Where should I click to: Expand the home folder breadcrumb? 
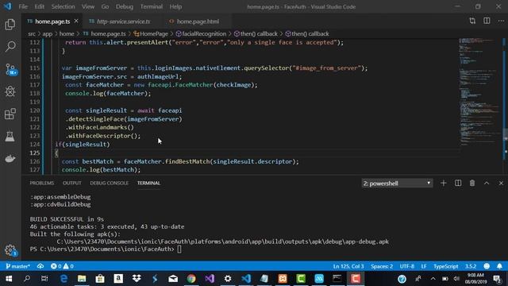[67, 33]
